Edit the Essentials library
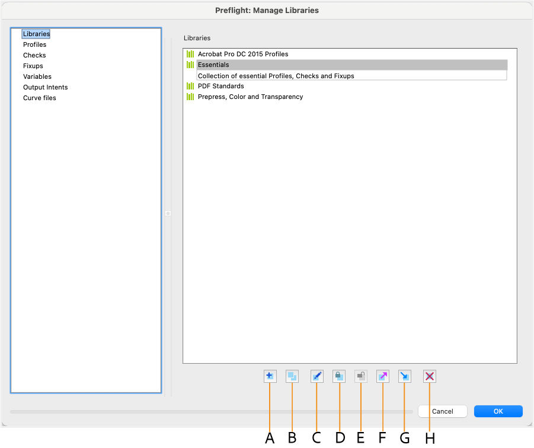The width and height of the screenshot is (534, 448). click(317, 376)
